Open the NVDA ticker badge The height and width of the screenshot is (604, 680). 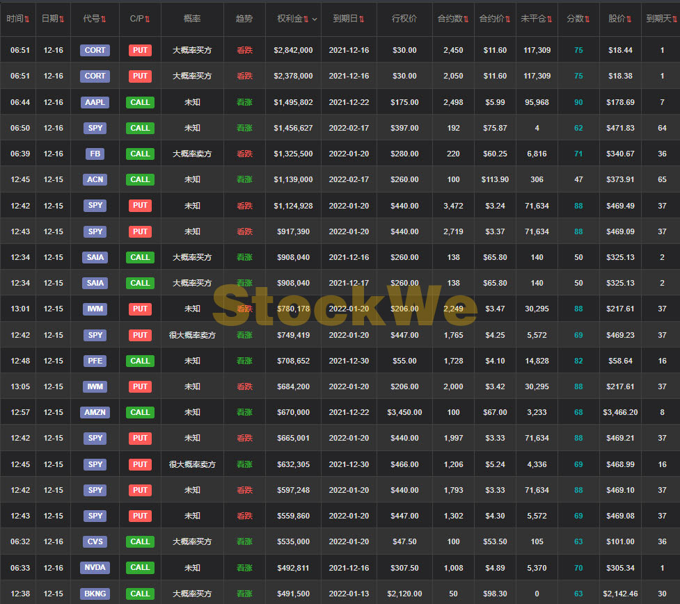pos(95,568)
